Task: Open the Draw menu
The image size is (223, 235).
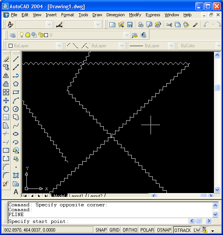Action: tap(97, 15)
